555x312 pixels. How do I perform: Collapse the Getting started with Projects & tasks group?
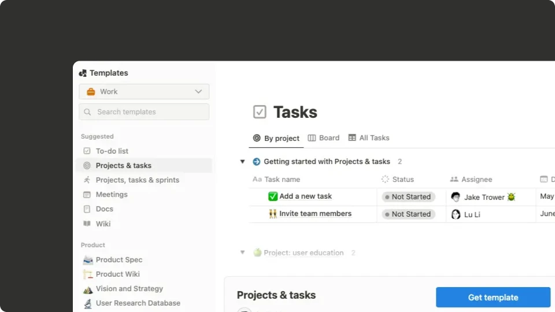tap(242, 162)
